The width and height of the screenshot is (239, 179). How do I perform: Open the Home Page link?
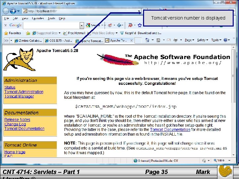15,152
